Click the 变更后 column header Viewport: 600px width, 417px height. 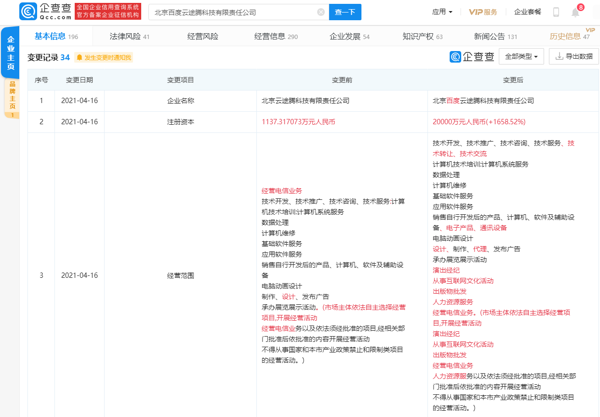pyautogui.click(x=513, y=80)
